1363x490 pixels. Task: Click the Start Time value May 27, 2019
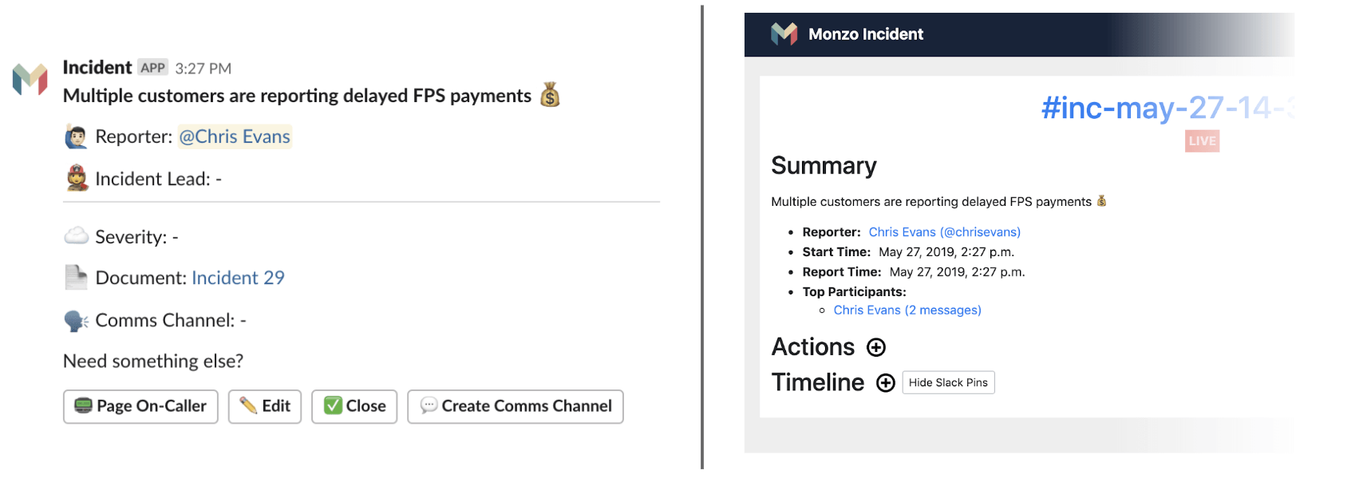[x=946, y=252]
